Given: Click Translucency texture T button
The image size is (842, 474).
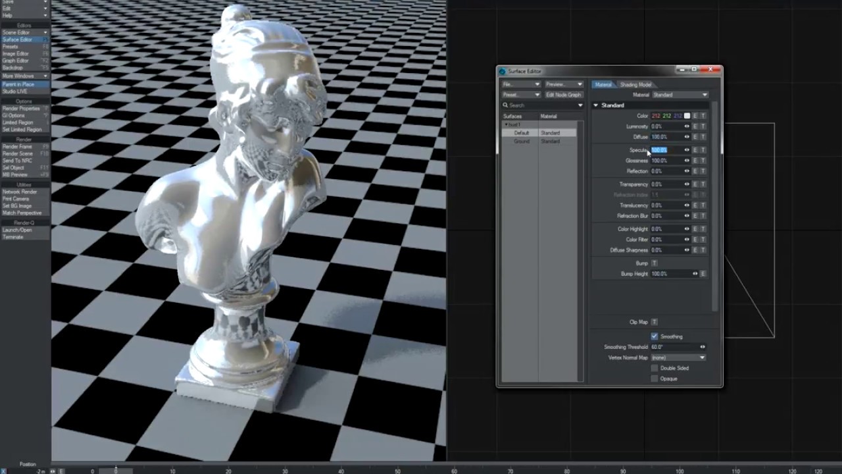Looking at the screenshot, I should (x=703, y=205).
